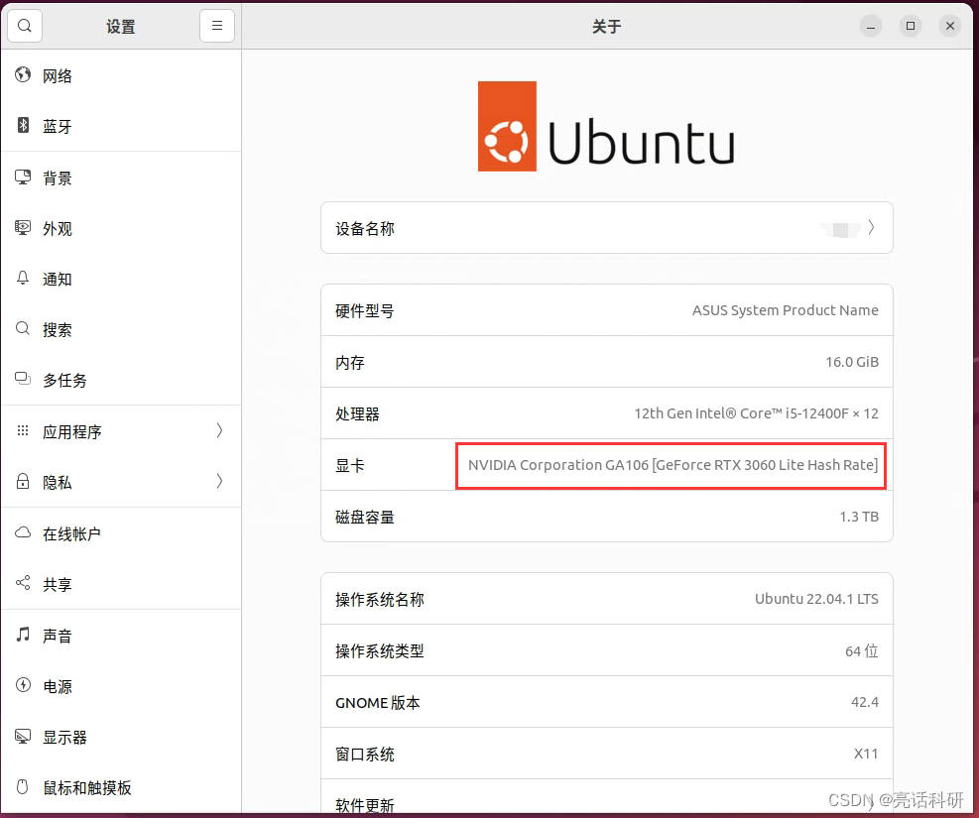This screenshot has height=818, width=979.
Task: Open 在线帐户 settings
Action: click(x=121, y=533)
